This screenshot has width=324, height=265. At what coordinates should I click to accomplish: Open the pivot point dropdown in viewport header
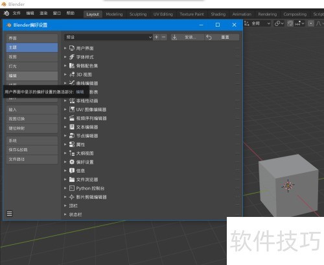(279, 23)
